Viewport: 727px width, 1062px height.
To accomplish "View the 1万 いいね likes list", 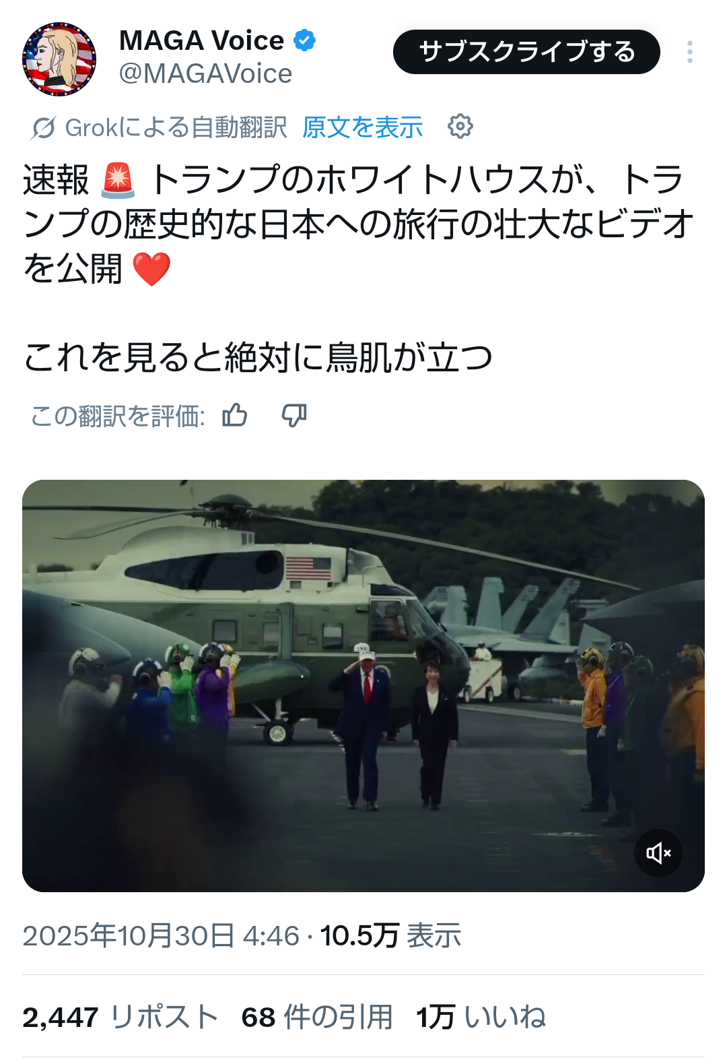I will tap(481, 1017).
